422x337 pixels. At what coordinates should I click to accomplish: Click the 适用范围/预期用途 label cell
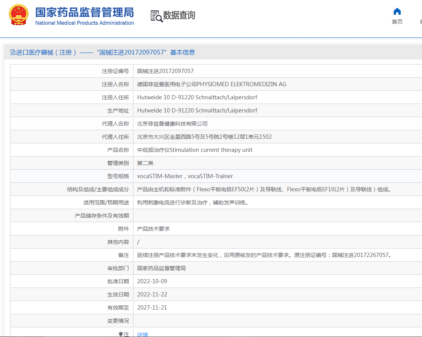[72, 203]
